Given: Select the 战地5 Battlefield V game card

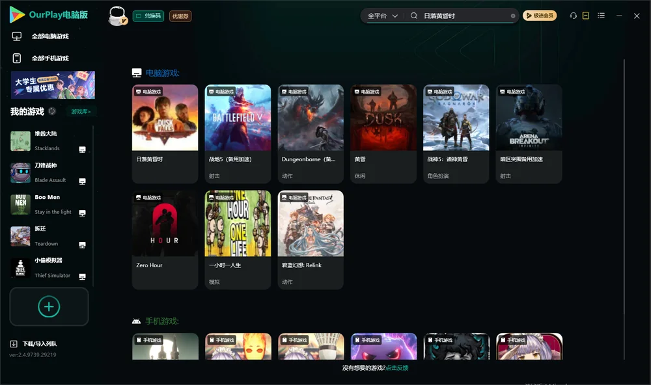Looking at the screenshot, I should tap(238, 133).
